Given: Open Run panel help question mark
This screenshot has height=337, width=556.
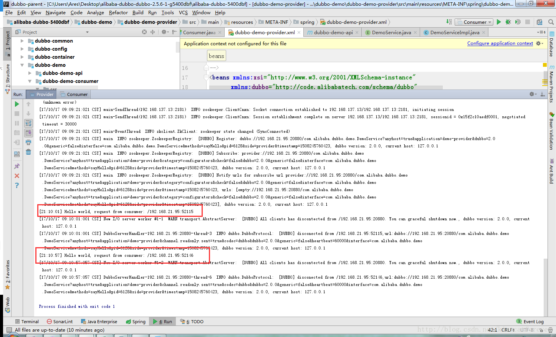Looking at the screenshot, I should 17,185.
